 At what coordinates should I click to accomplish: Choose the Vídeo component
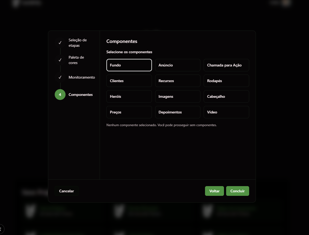tap(226, 112)
